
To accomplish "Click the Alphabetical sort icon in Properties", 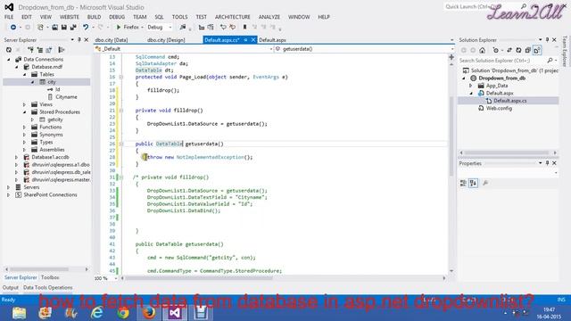I will tap(473, 183).
